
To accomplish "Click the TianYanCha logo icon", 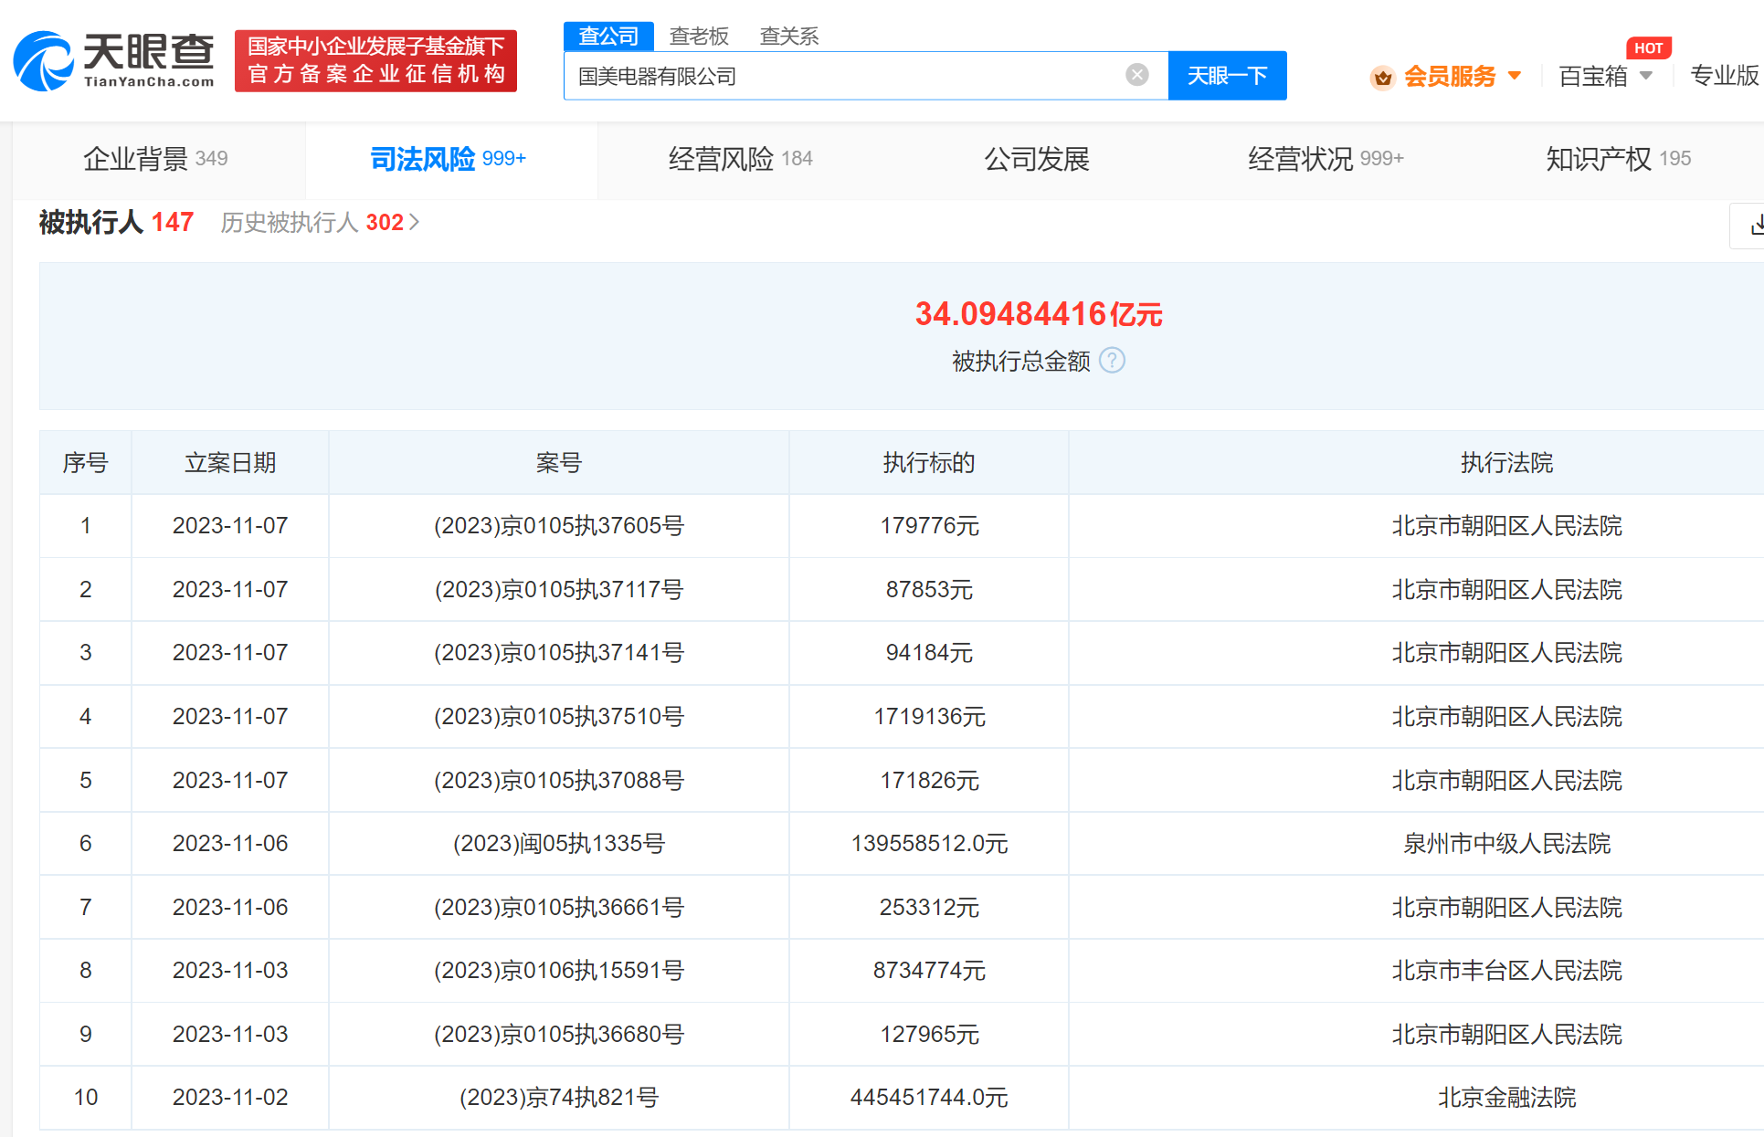I will [x=43, y=61].
